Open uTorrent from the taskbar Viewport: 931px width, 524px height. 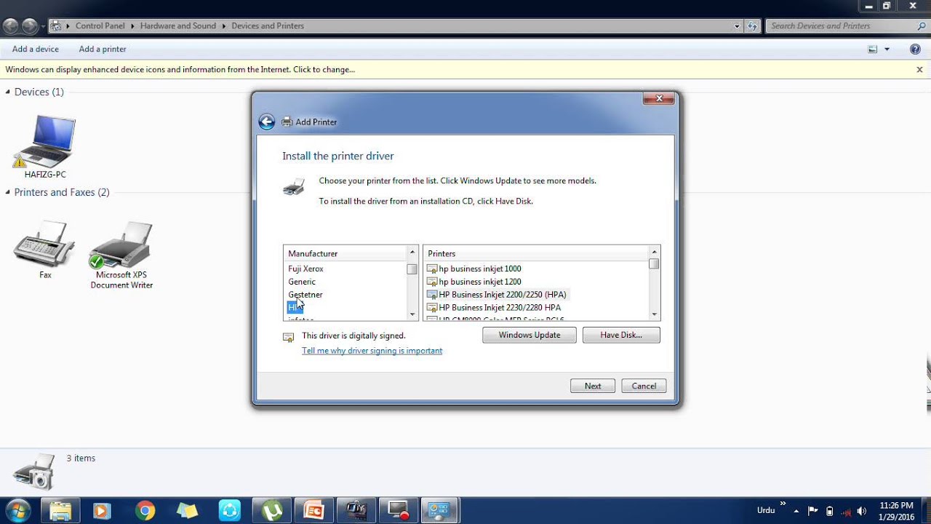272,511
